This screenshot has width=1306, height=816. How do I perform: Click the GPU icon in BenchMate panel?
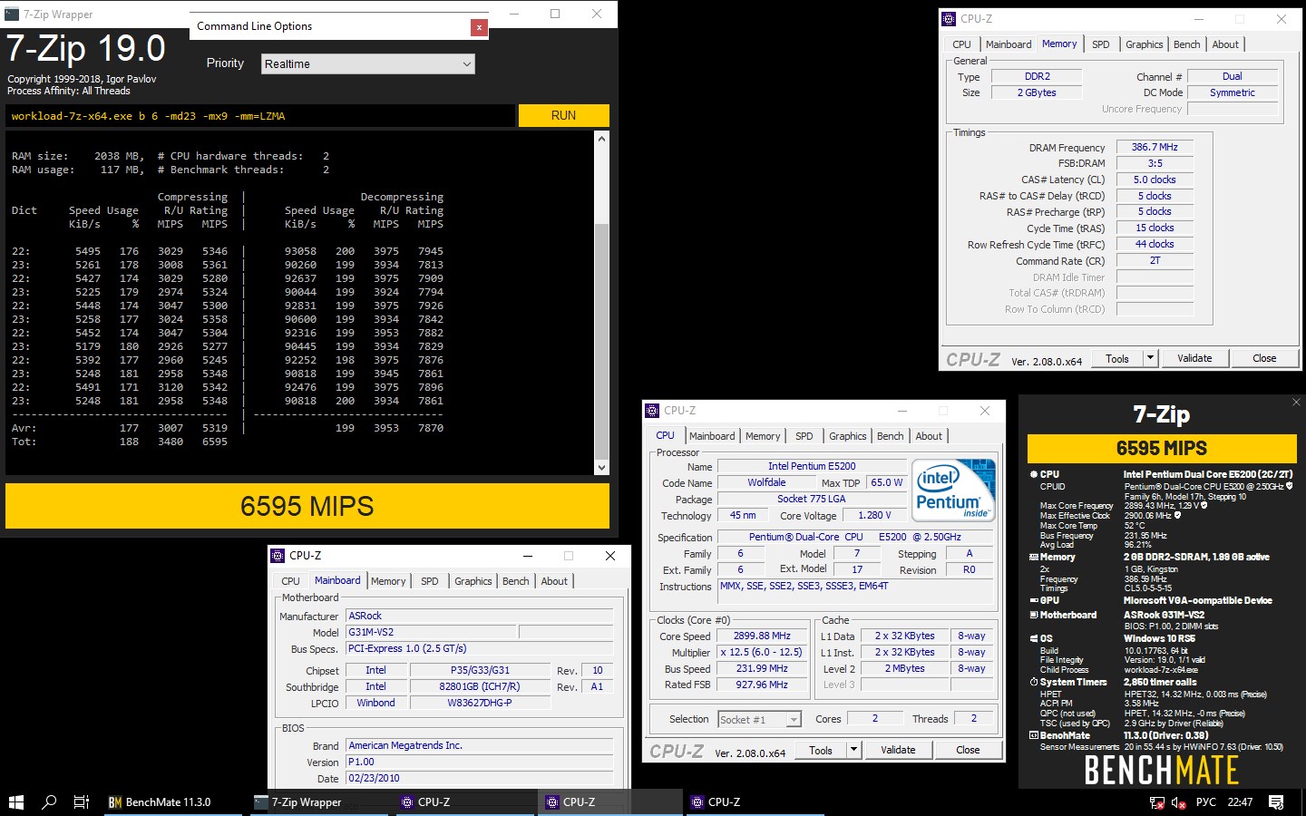1033,600
